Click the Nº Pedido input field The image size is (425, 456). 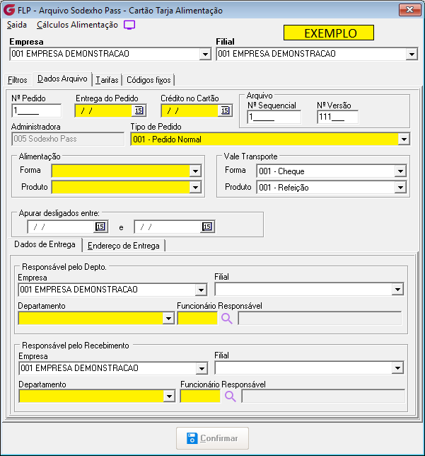tap(36, 110)
